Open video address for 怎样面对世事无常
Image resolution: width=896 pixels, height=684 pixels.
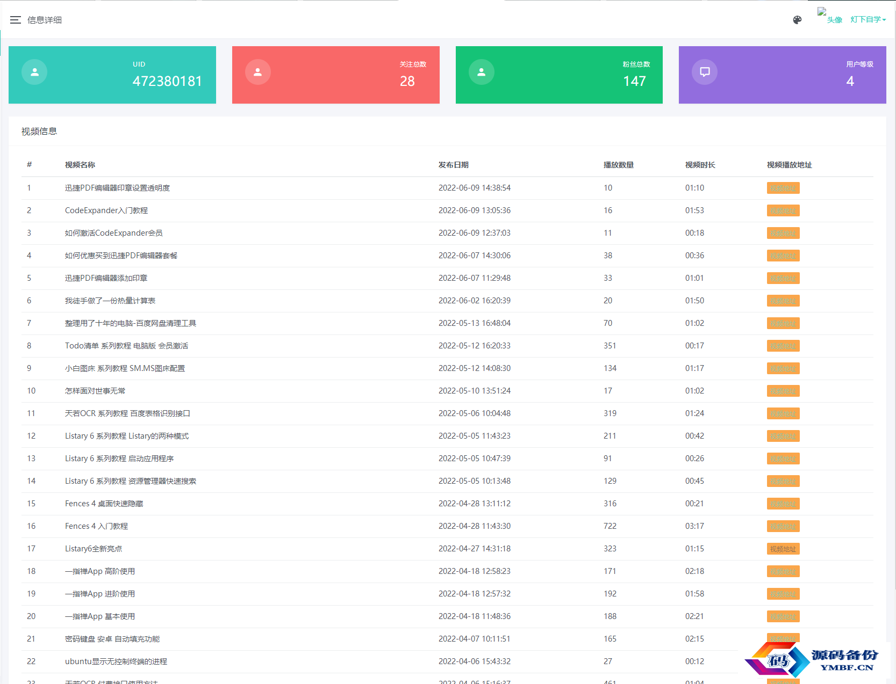[x=783, y=391]
